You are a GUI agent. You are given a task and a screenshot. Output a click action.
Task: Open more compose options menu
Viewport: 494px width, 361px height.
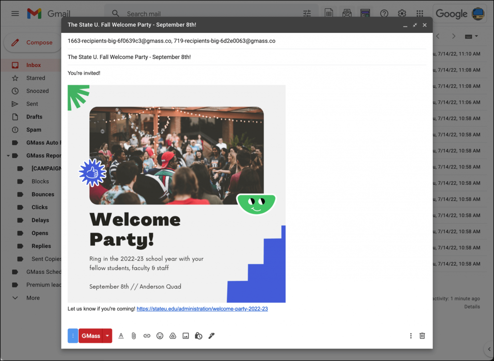[411, 335]
